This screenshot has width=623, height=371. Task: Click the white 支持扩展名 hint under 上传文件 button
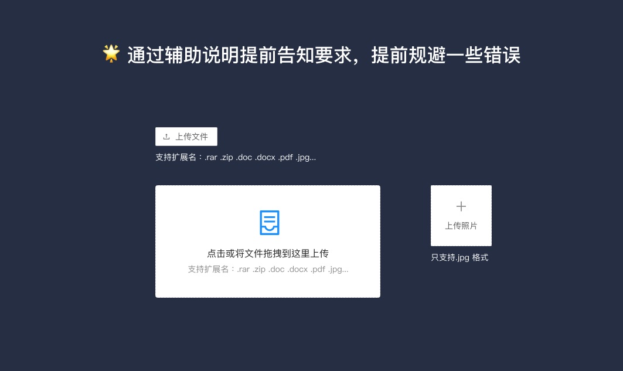pos(236,157)
